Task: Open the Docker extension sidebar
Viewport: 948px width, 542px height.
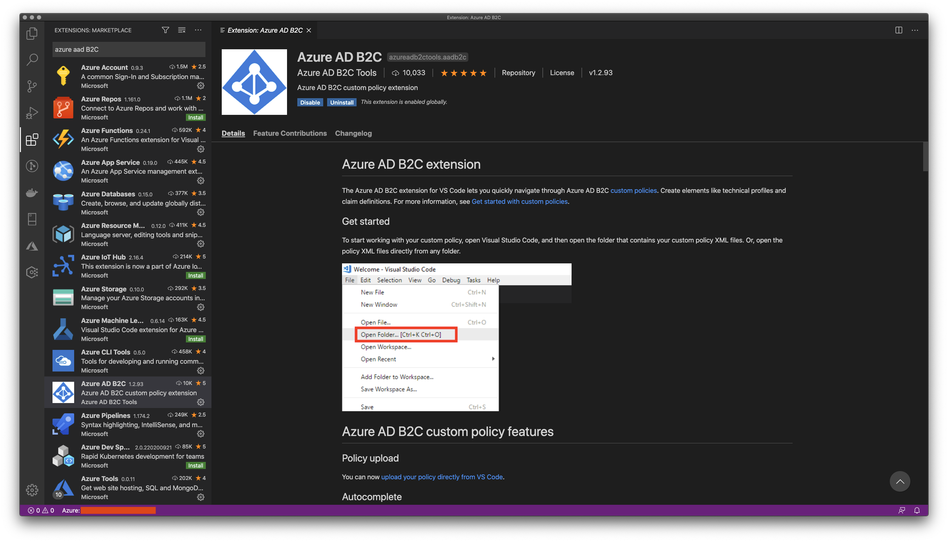Action: [x=32, y=192]
